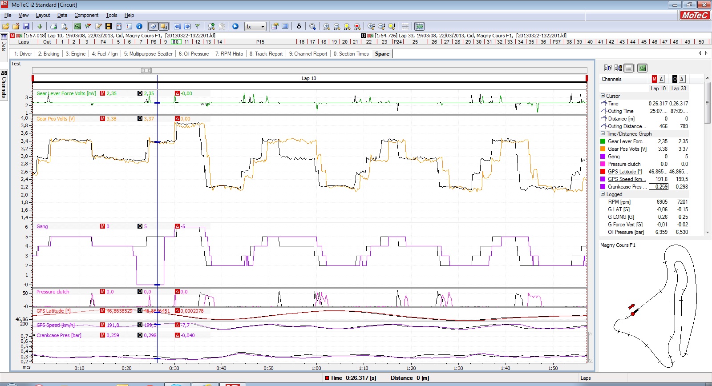Toggle the green track map button

click(x=642, y=68)
